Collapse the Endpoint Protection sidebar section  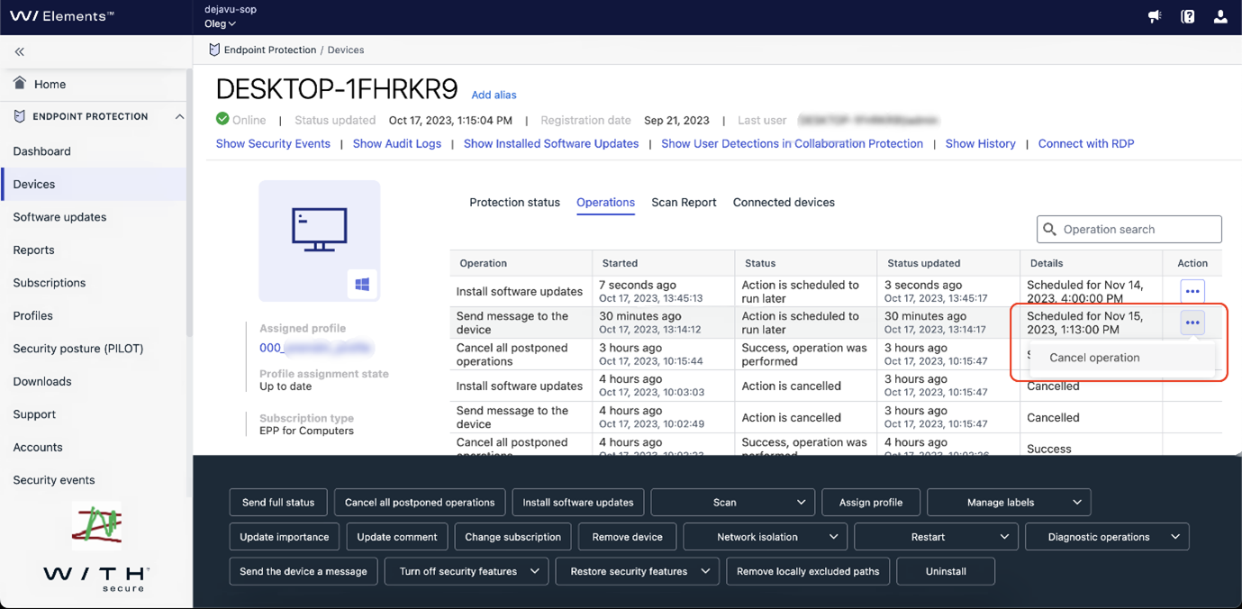click(179, 116)
